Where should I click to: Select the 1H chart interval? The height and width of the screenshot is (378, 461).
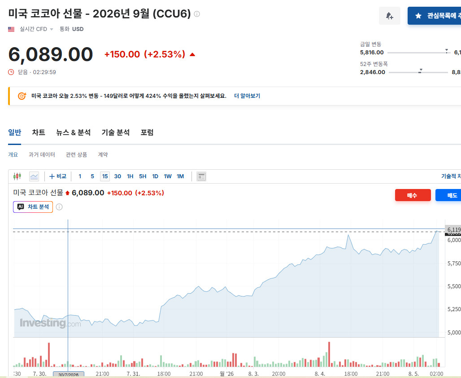click(x=130, y=176)
